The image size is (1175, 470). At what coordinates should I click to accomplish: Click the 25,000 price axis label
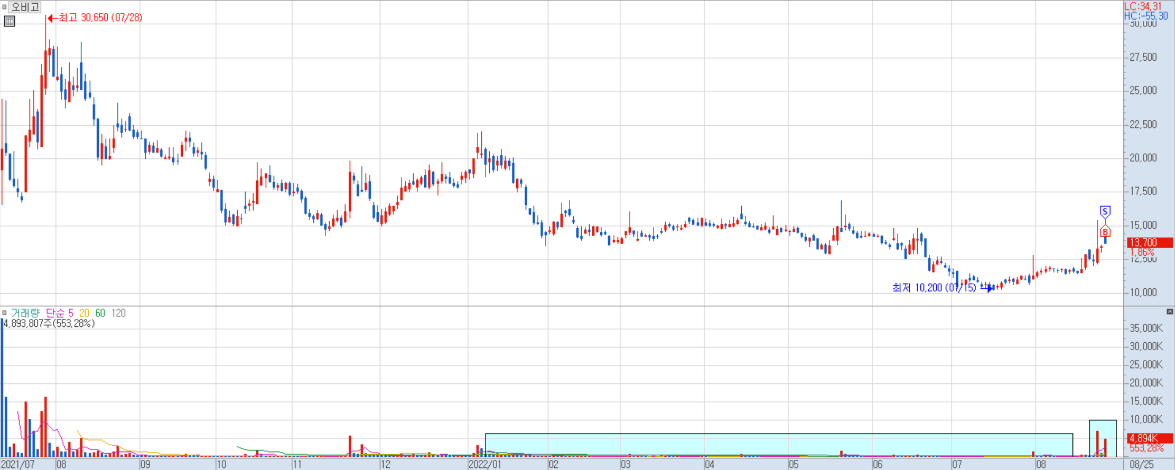[1143, 90]
